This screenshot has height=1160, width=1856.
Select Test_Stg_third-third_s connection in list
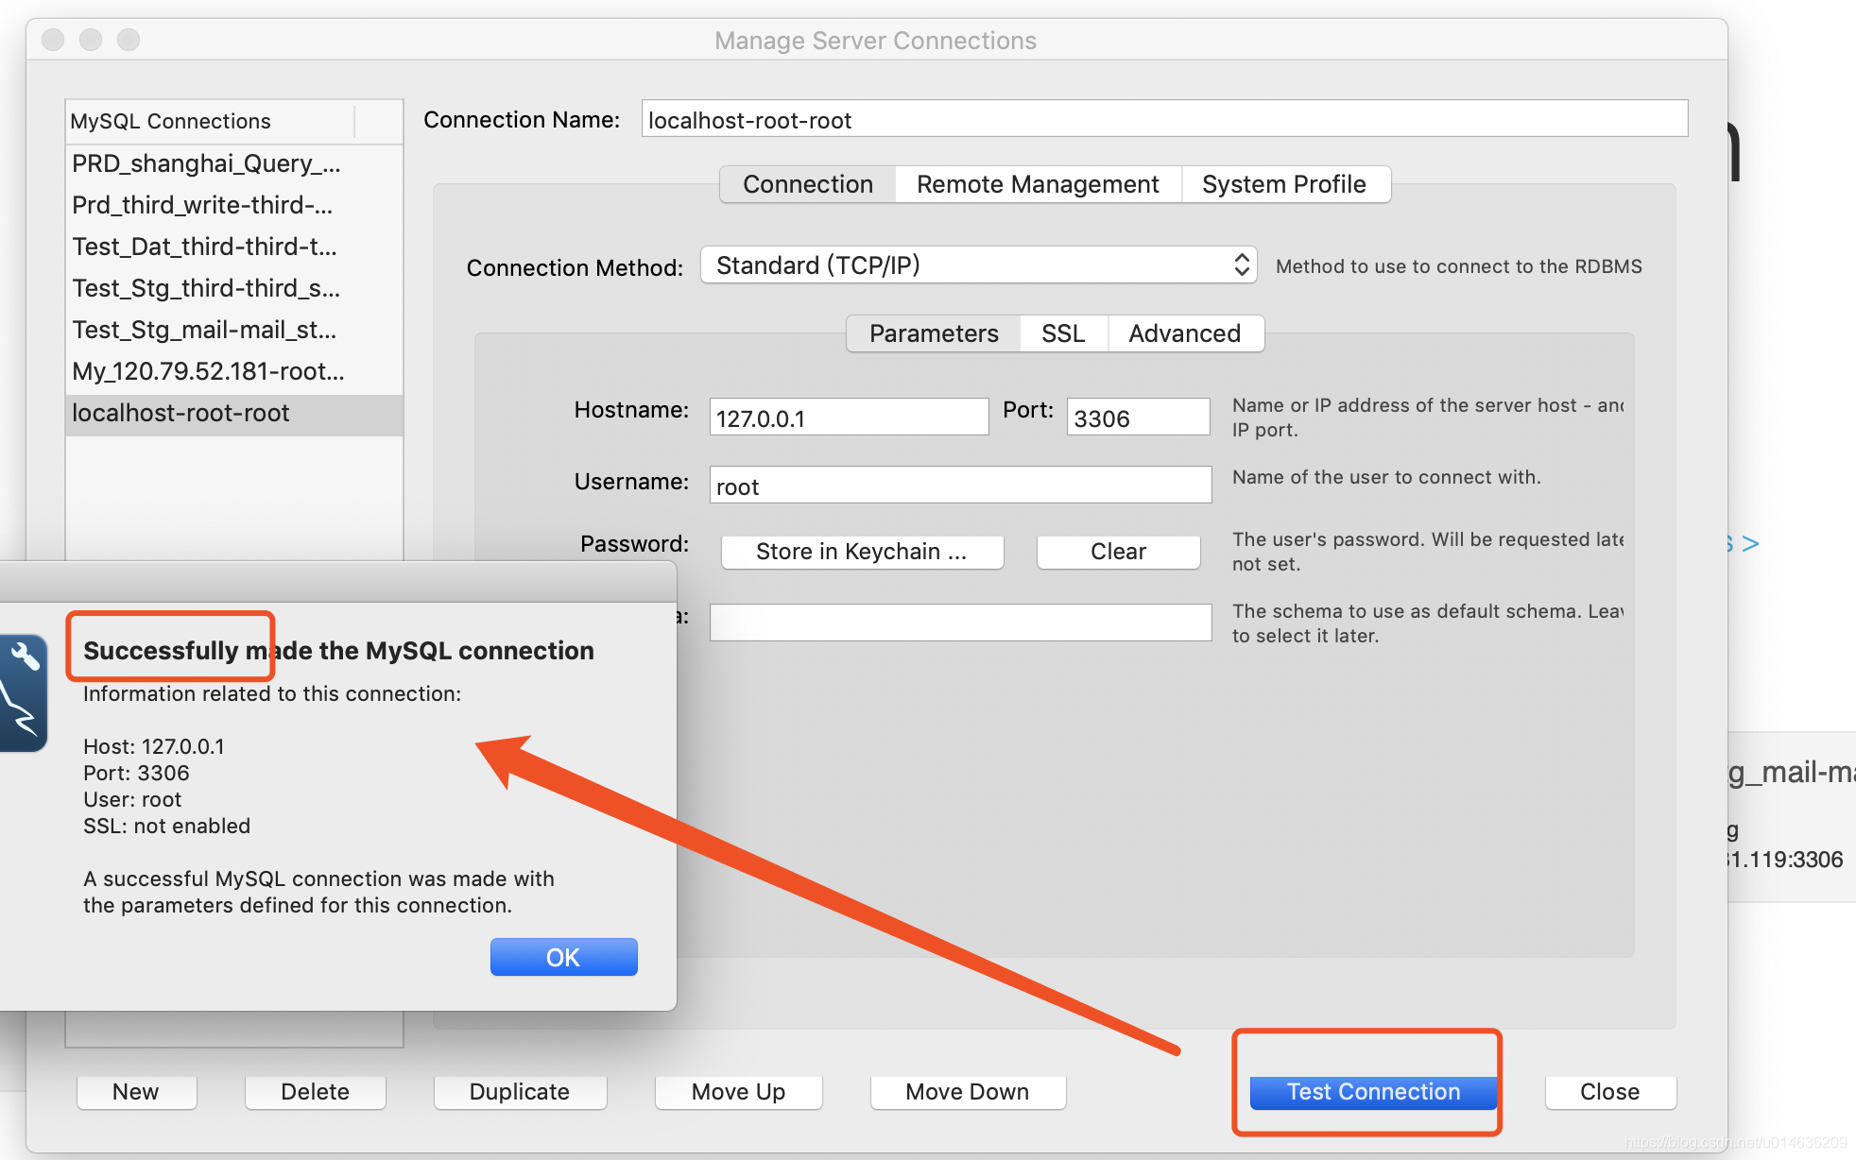[x=234, y=288]
